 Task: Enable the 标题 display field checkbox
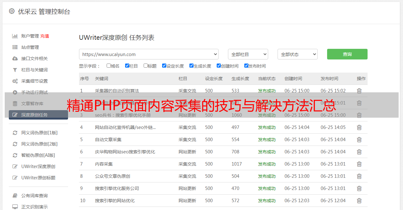146,66
